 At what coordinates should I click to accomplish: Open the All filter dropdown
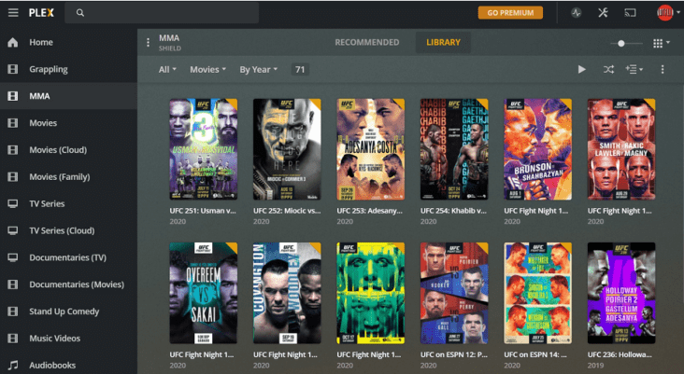(167, 69)
